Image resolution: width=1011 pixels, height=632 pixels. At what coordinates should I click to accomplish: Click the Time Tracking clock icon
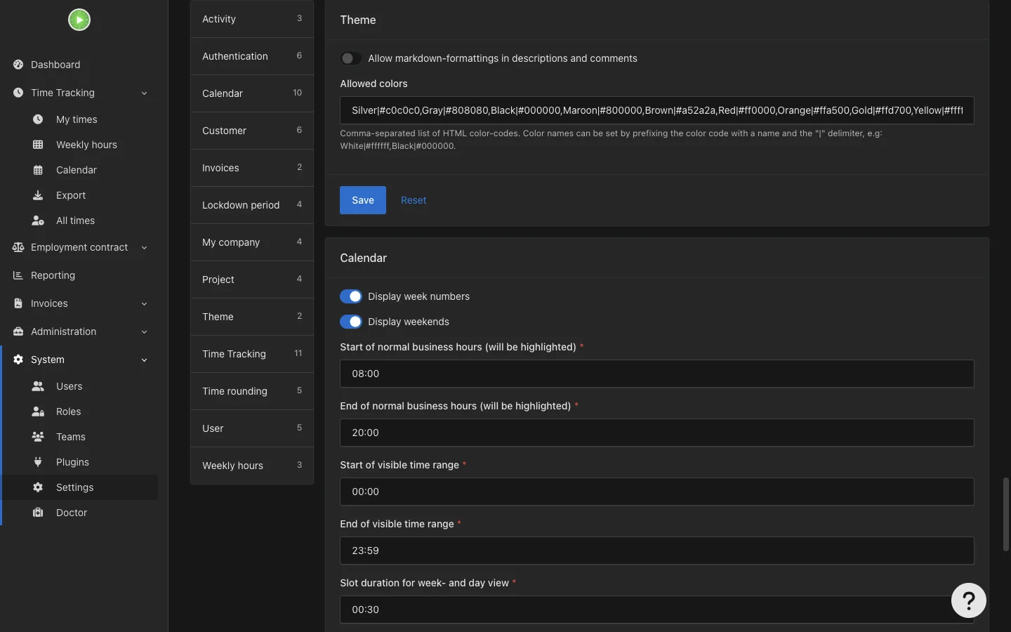pyautogui.click(x=18, y=93)
